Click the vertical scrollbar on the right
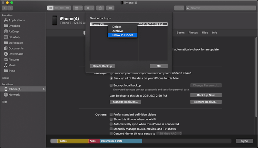 point(256,77)
